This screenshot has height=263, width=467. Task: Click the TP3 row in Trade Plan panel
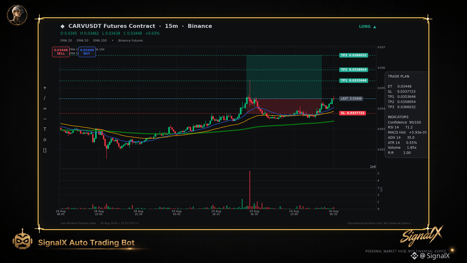pos(402,107)
